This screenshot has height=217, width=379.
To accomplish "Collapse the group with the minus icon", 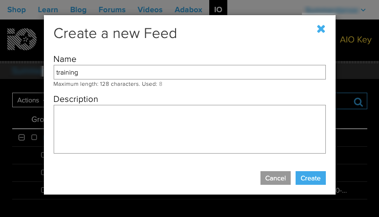I will (x=21, y=138).
